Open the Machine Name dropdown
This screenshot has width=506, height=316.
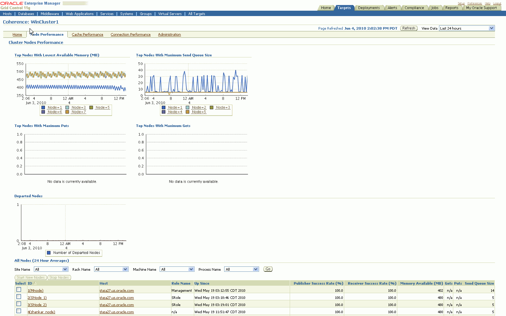pos(177,269)
